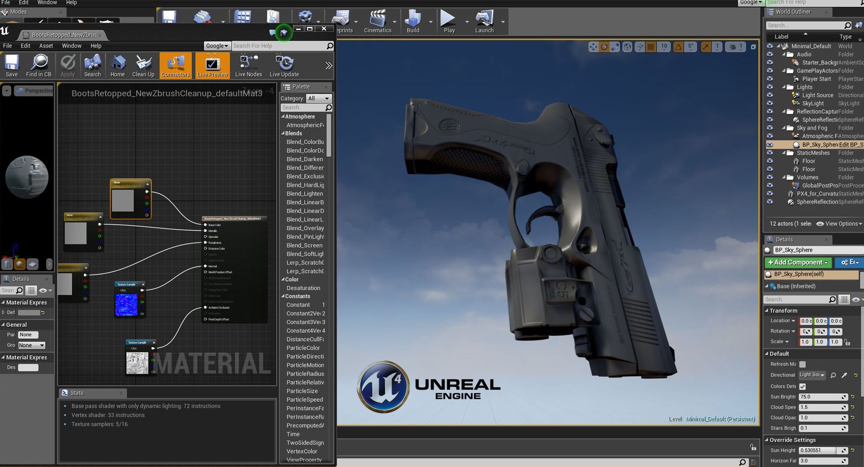
Task: Toggle grid snapping in viewport toolbar
Action: (651, 47)
